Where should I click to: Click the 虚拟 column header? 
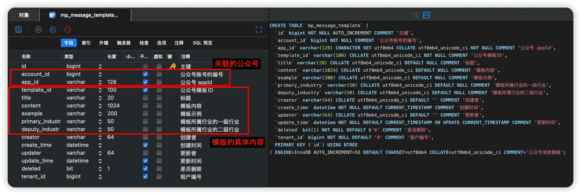[158, 56]
